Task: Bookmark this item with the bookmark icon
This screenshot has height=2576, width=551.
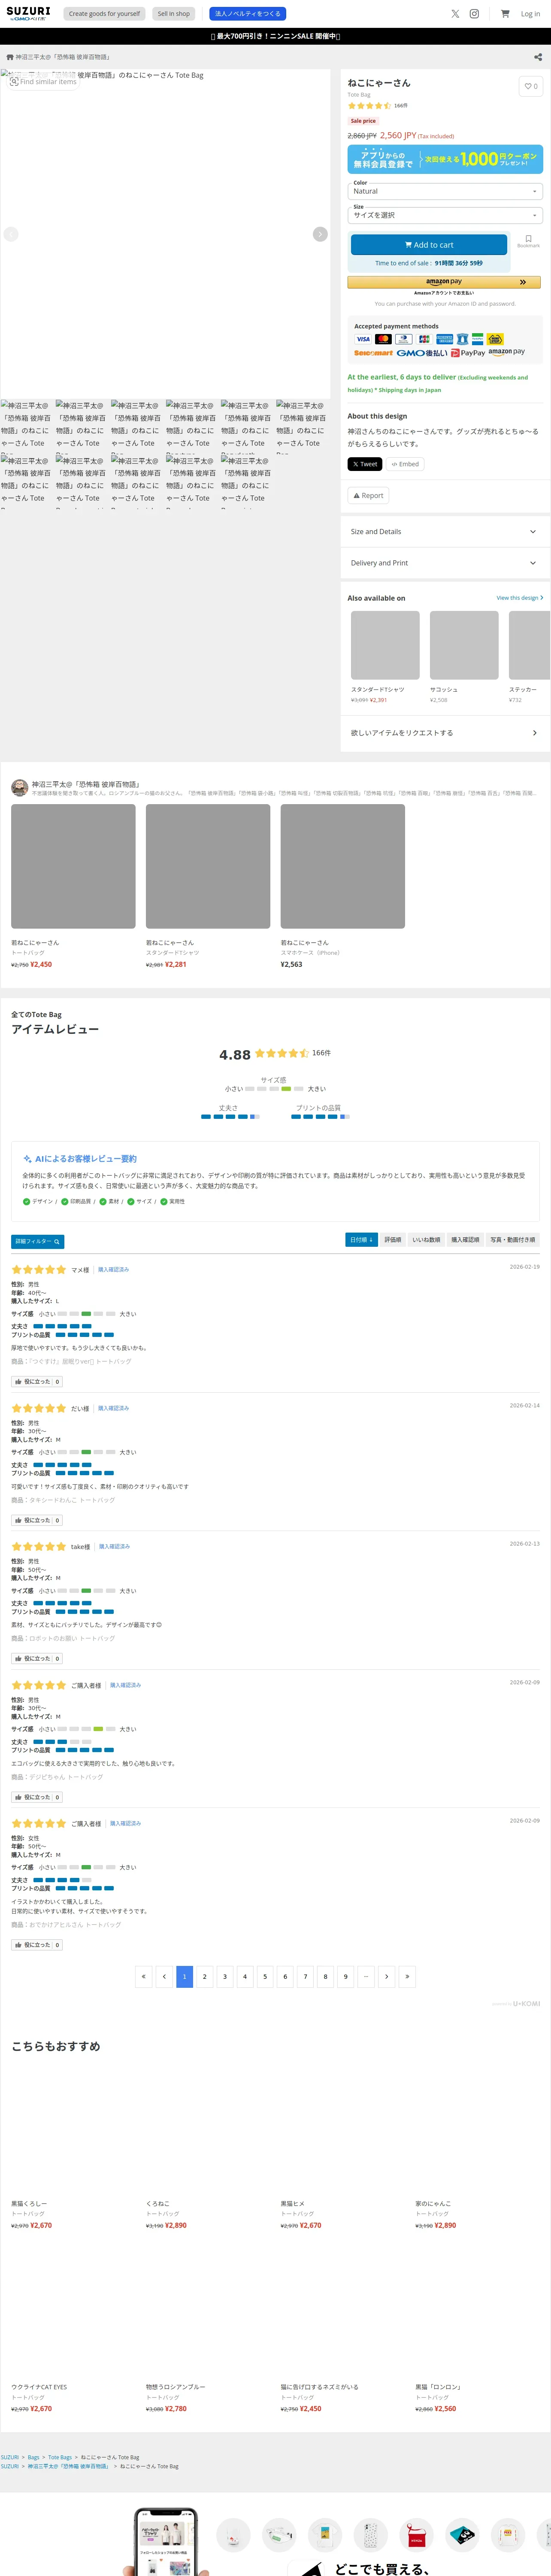Action: (x=528, y=241)
